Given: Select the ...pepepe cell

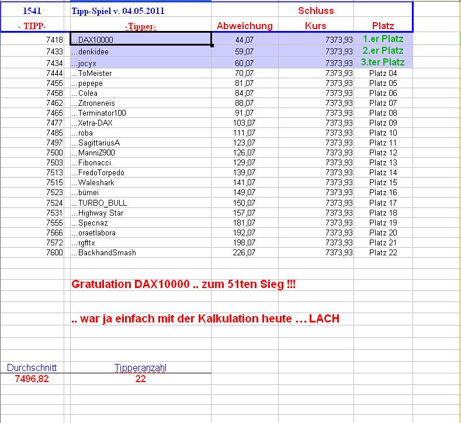Looking at the screenshot, I should (x=141, y=83).
